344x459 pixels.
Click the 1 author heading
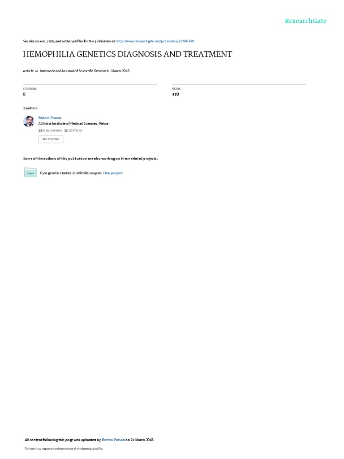[x=30, y=108]
